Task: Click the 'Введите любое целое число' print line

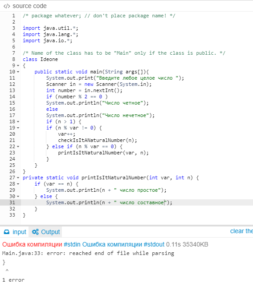Action: (115, 78)
